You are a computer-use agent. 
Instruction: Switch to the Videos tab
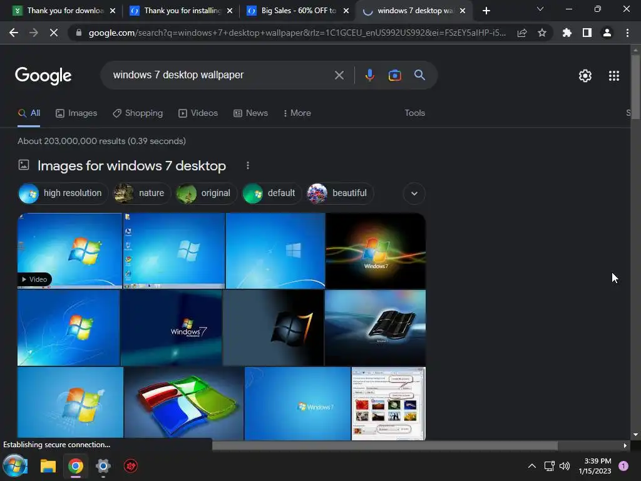tap(198, 113)
